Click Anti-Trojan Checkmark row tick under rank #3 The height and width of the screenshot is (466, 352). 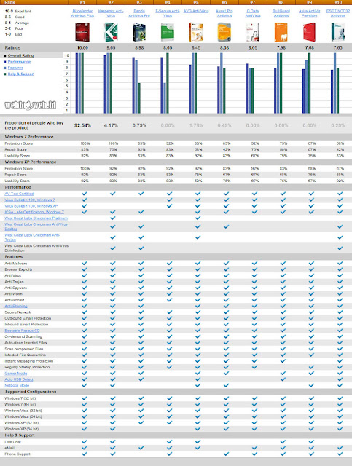coord(141,237)
